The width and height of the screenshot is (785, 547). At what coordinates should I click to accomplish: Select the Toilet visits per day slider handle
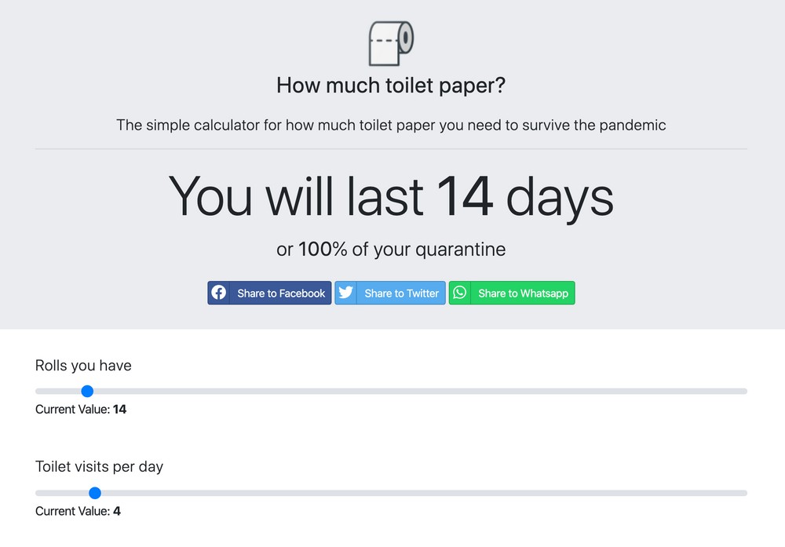point(95,493)
